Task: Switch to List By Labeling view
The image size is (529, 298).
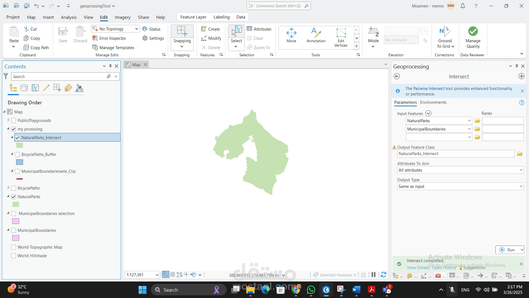Action: 68,88
